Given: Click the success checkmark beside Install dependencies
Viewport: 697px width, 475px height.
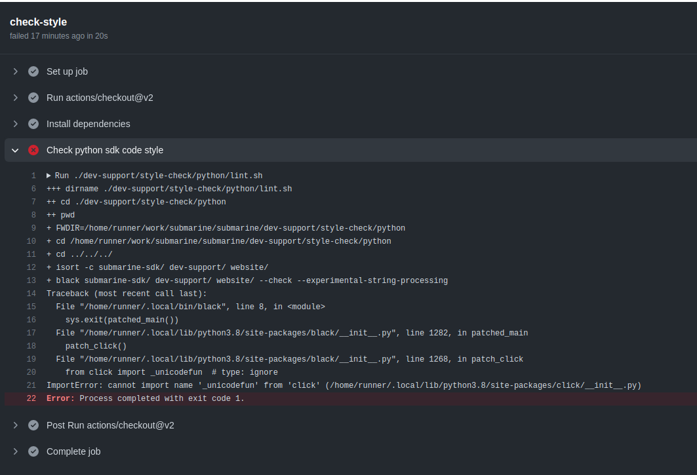Looking at the screenshot, I should click(x=33, y=124).
